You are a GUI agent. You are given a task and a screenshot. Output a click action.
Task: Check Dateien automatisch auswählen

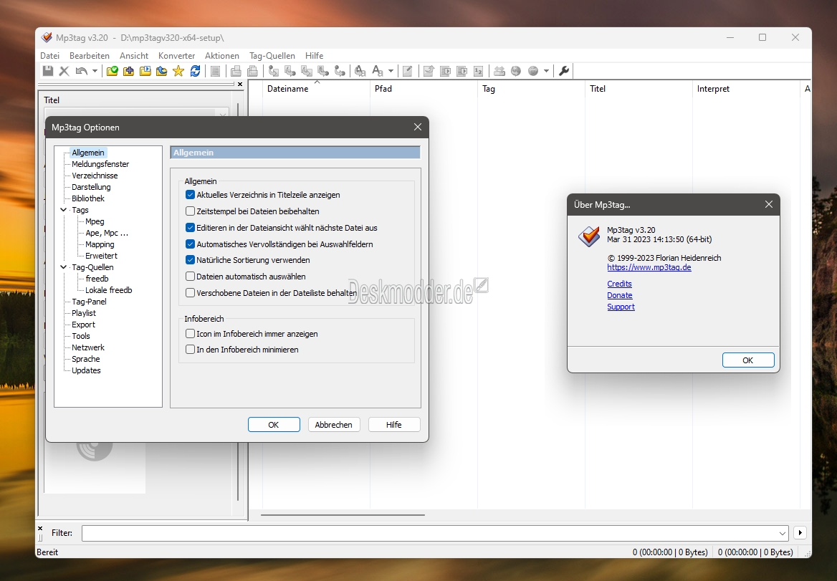click(x=190, y=277)
